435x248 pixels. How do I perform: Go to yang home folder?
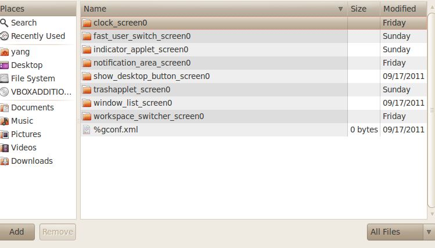[38, 52]
